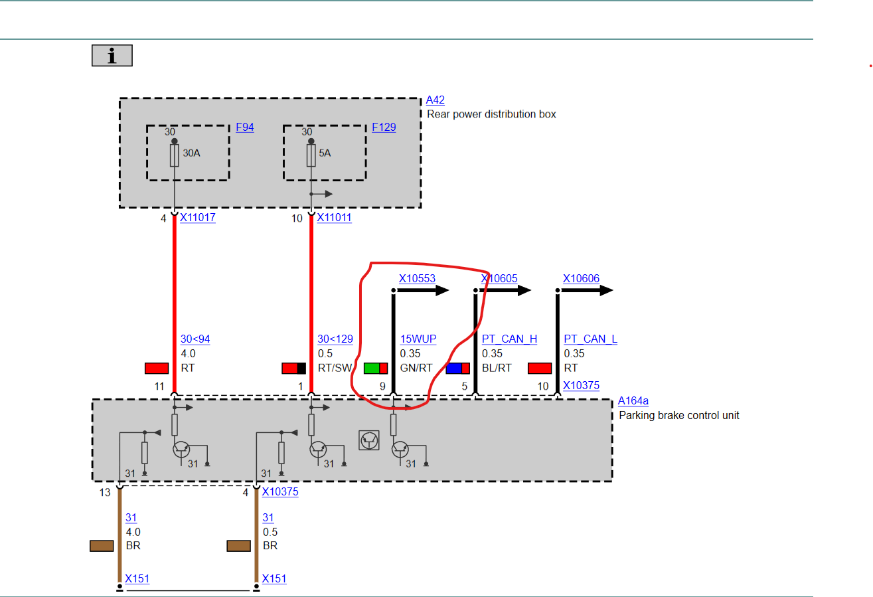Open connector X10605 link
The image size is (873, 597).
point(499,279)
